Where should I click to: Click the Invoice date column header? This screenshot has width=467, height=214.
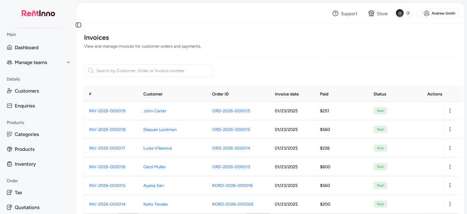[x=287, y=94]
